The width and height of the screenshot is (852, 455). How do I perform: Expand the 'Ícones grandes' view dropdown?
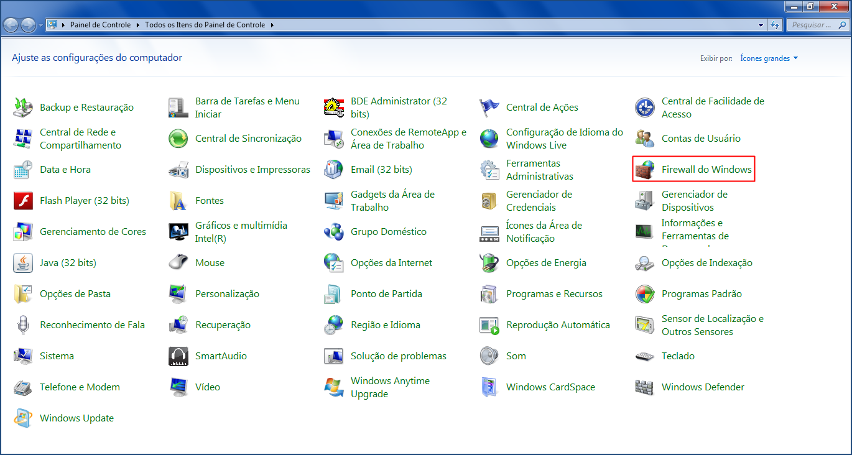pos(769,58)
